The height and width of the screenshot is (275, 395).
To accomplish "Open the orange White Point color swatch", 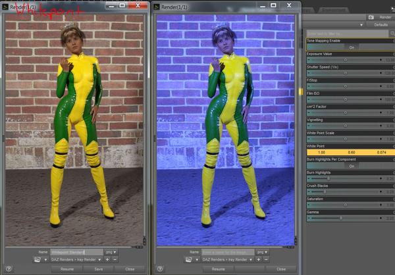I will tap(351, 152).
